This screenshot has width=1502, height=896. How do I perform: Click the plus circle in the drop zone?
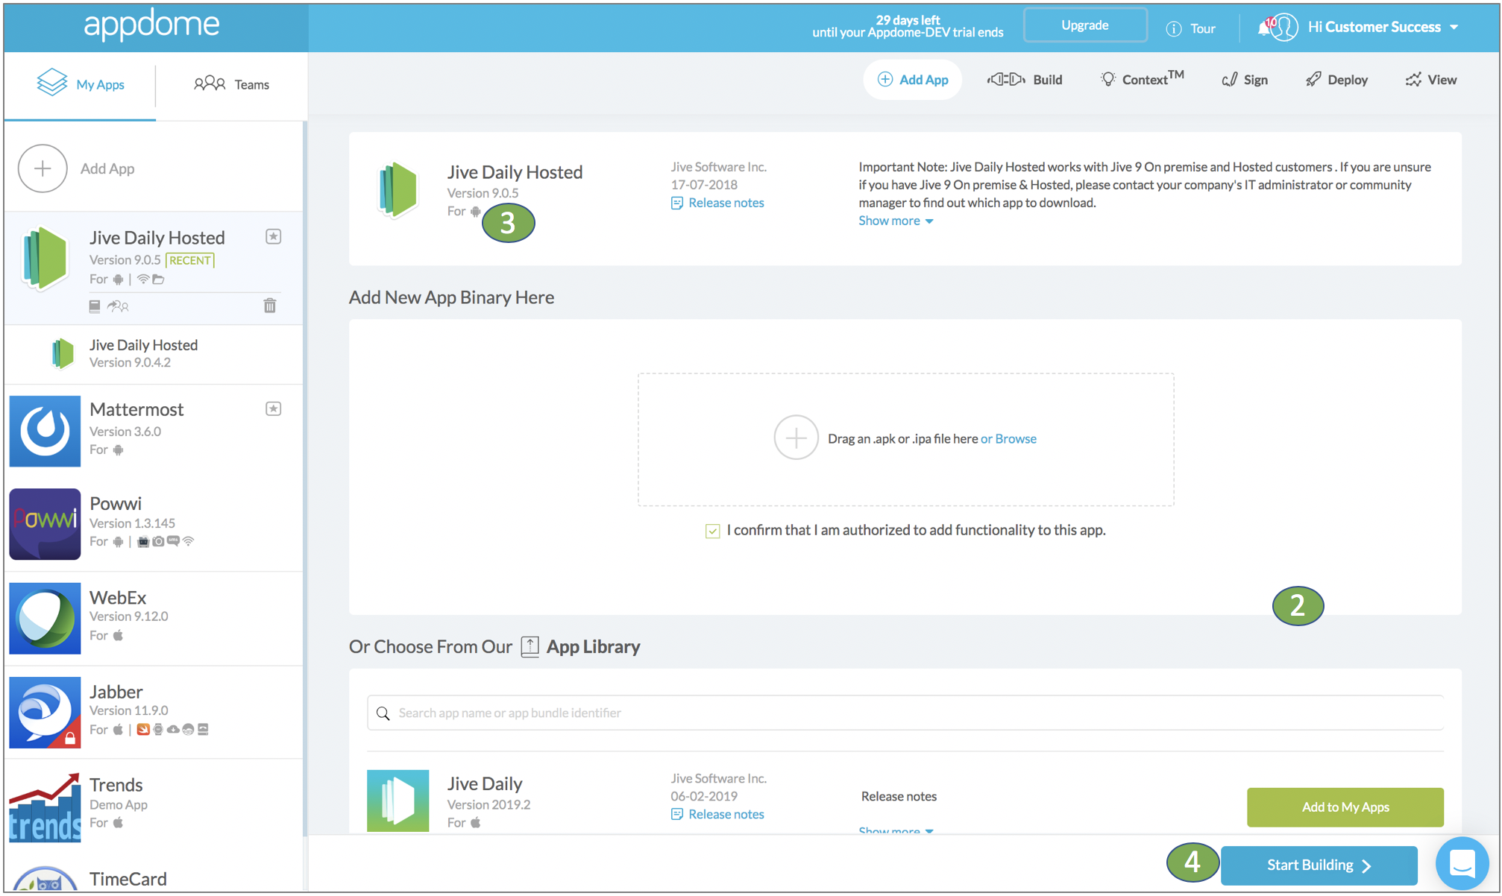[x=796, y=438]
